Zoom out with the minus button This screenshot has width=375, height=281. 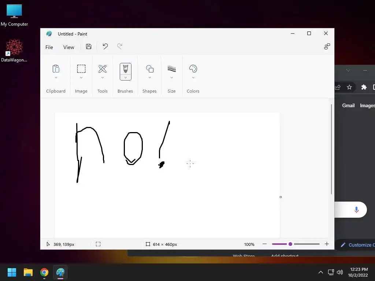[x=264, y=244]
